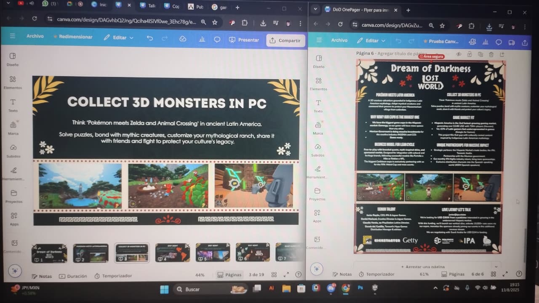Image resolution: width=539 pixels, height=303 pixels.
Task: Click the Windows Start button
Action: click(164, 289)
